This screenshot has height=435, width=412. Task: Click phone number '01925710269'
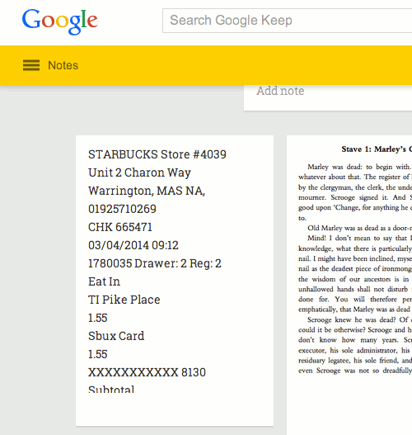click(x=122, y=209)
